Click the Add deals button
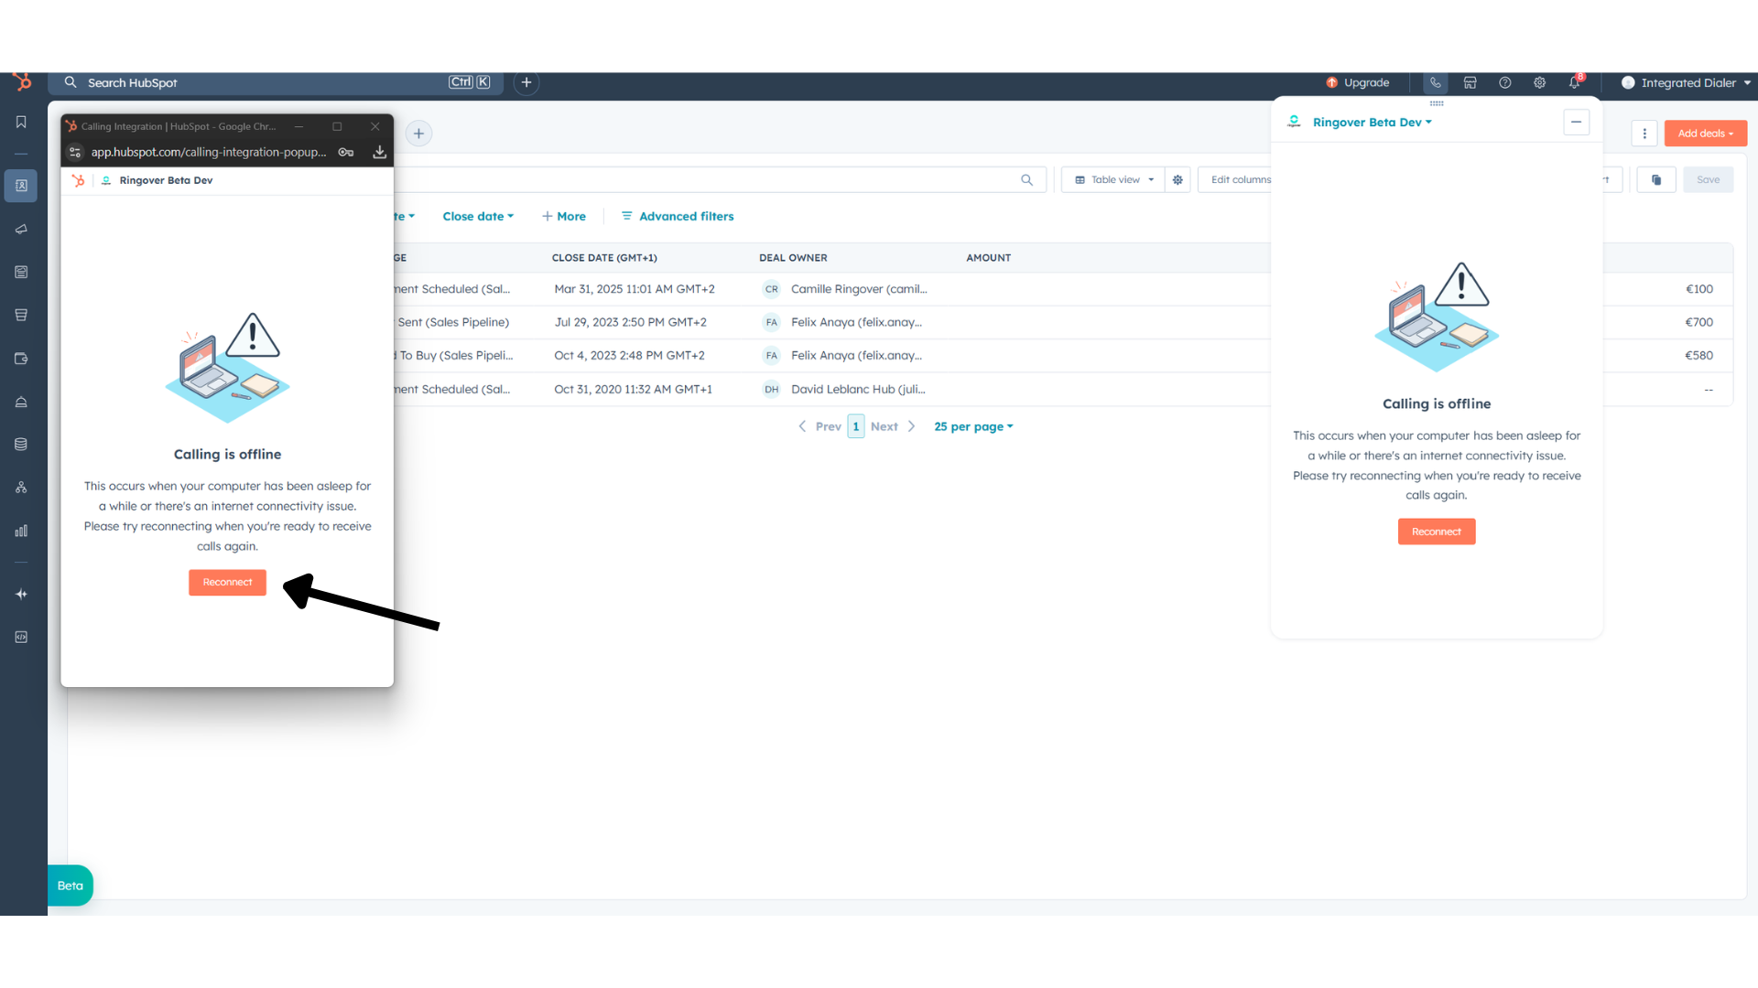This screenshot has width=1758, height=988. (1705, 134)
